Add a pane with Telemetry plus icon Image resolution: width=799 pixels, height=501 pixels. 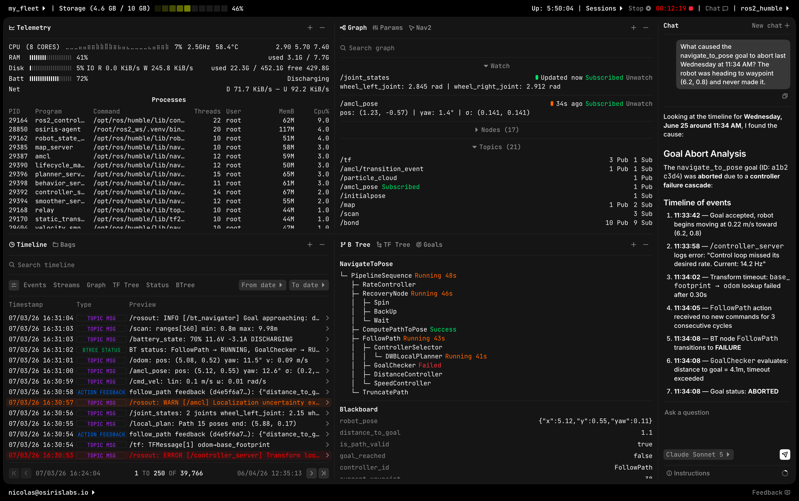tap(310, 28)
